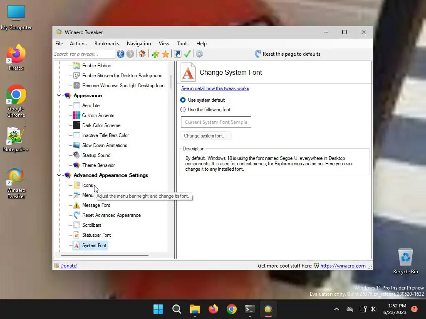This screenshot has height=319, width=426.
Task: Click the Theme Behavior icon
Action: pyautogui.click(x=77, y=165)
